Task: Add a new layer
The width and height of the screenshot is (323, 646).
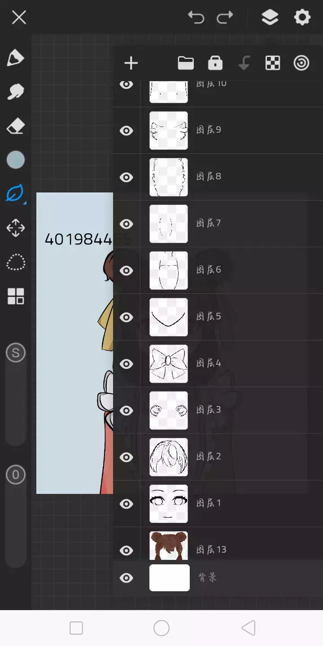Action: (131, 63)
